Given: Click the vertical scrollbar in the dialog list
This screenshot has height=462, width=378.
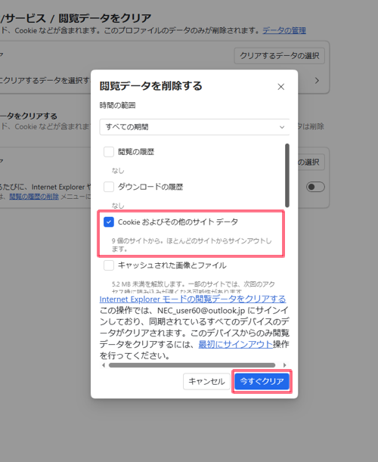Looking at the screenshot, I should coord(287,175).
